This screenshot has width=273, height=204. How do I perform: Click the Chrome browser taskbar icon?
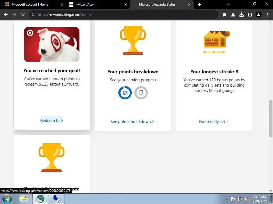point(40,199)
